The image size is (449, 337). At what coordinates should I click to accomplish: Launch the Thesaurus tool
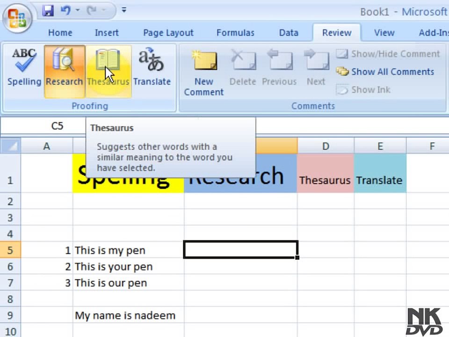tap(108, 71)
